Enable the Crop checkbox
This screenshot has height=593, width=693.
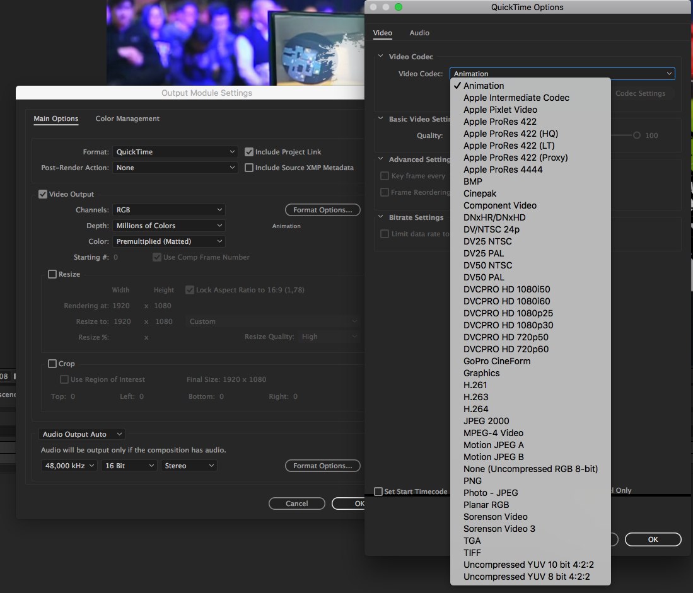pyautogui.click(x=52, y=364)
